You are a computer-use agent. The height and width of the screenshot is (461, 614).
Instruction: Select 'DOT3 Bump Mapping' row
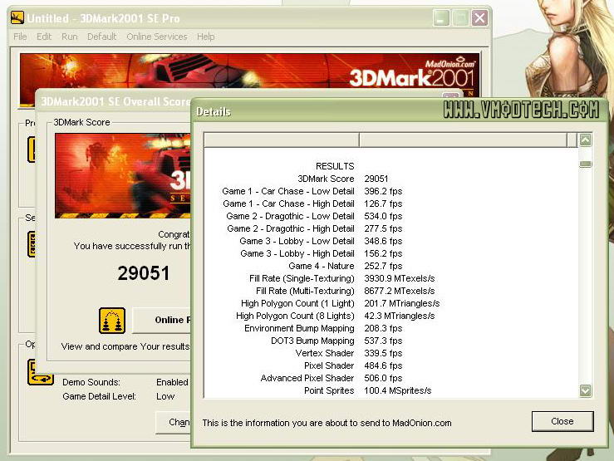click(x=391, y=341)
